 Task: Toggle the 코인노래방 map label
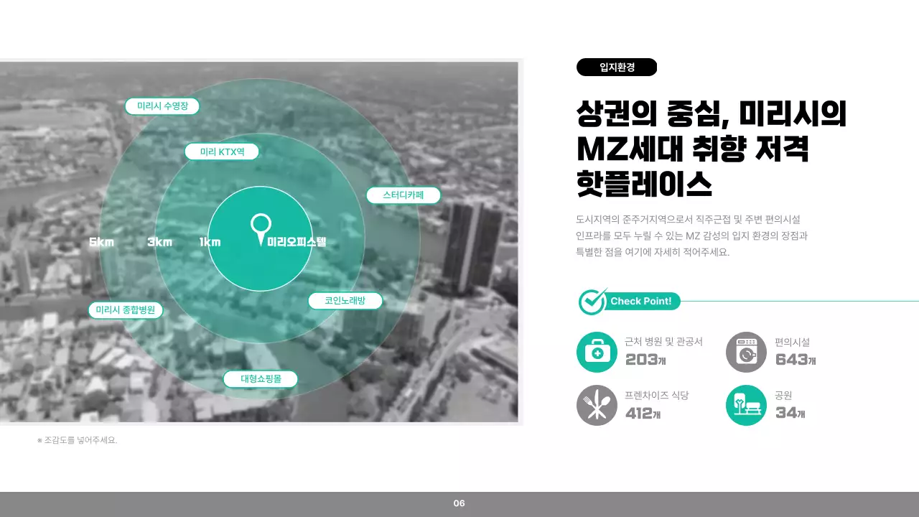(347, 301)
